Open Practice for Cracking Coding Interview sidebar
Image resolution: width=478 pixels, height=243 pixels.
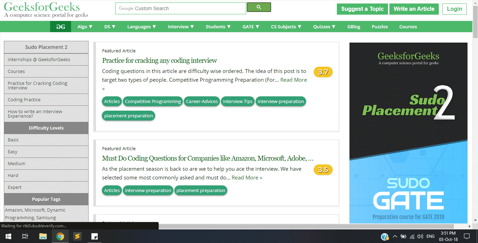(46, 86)
